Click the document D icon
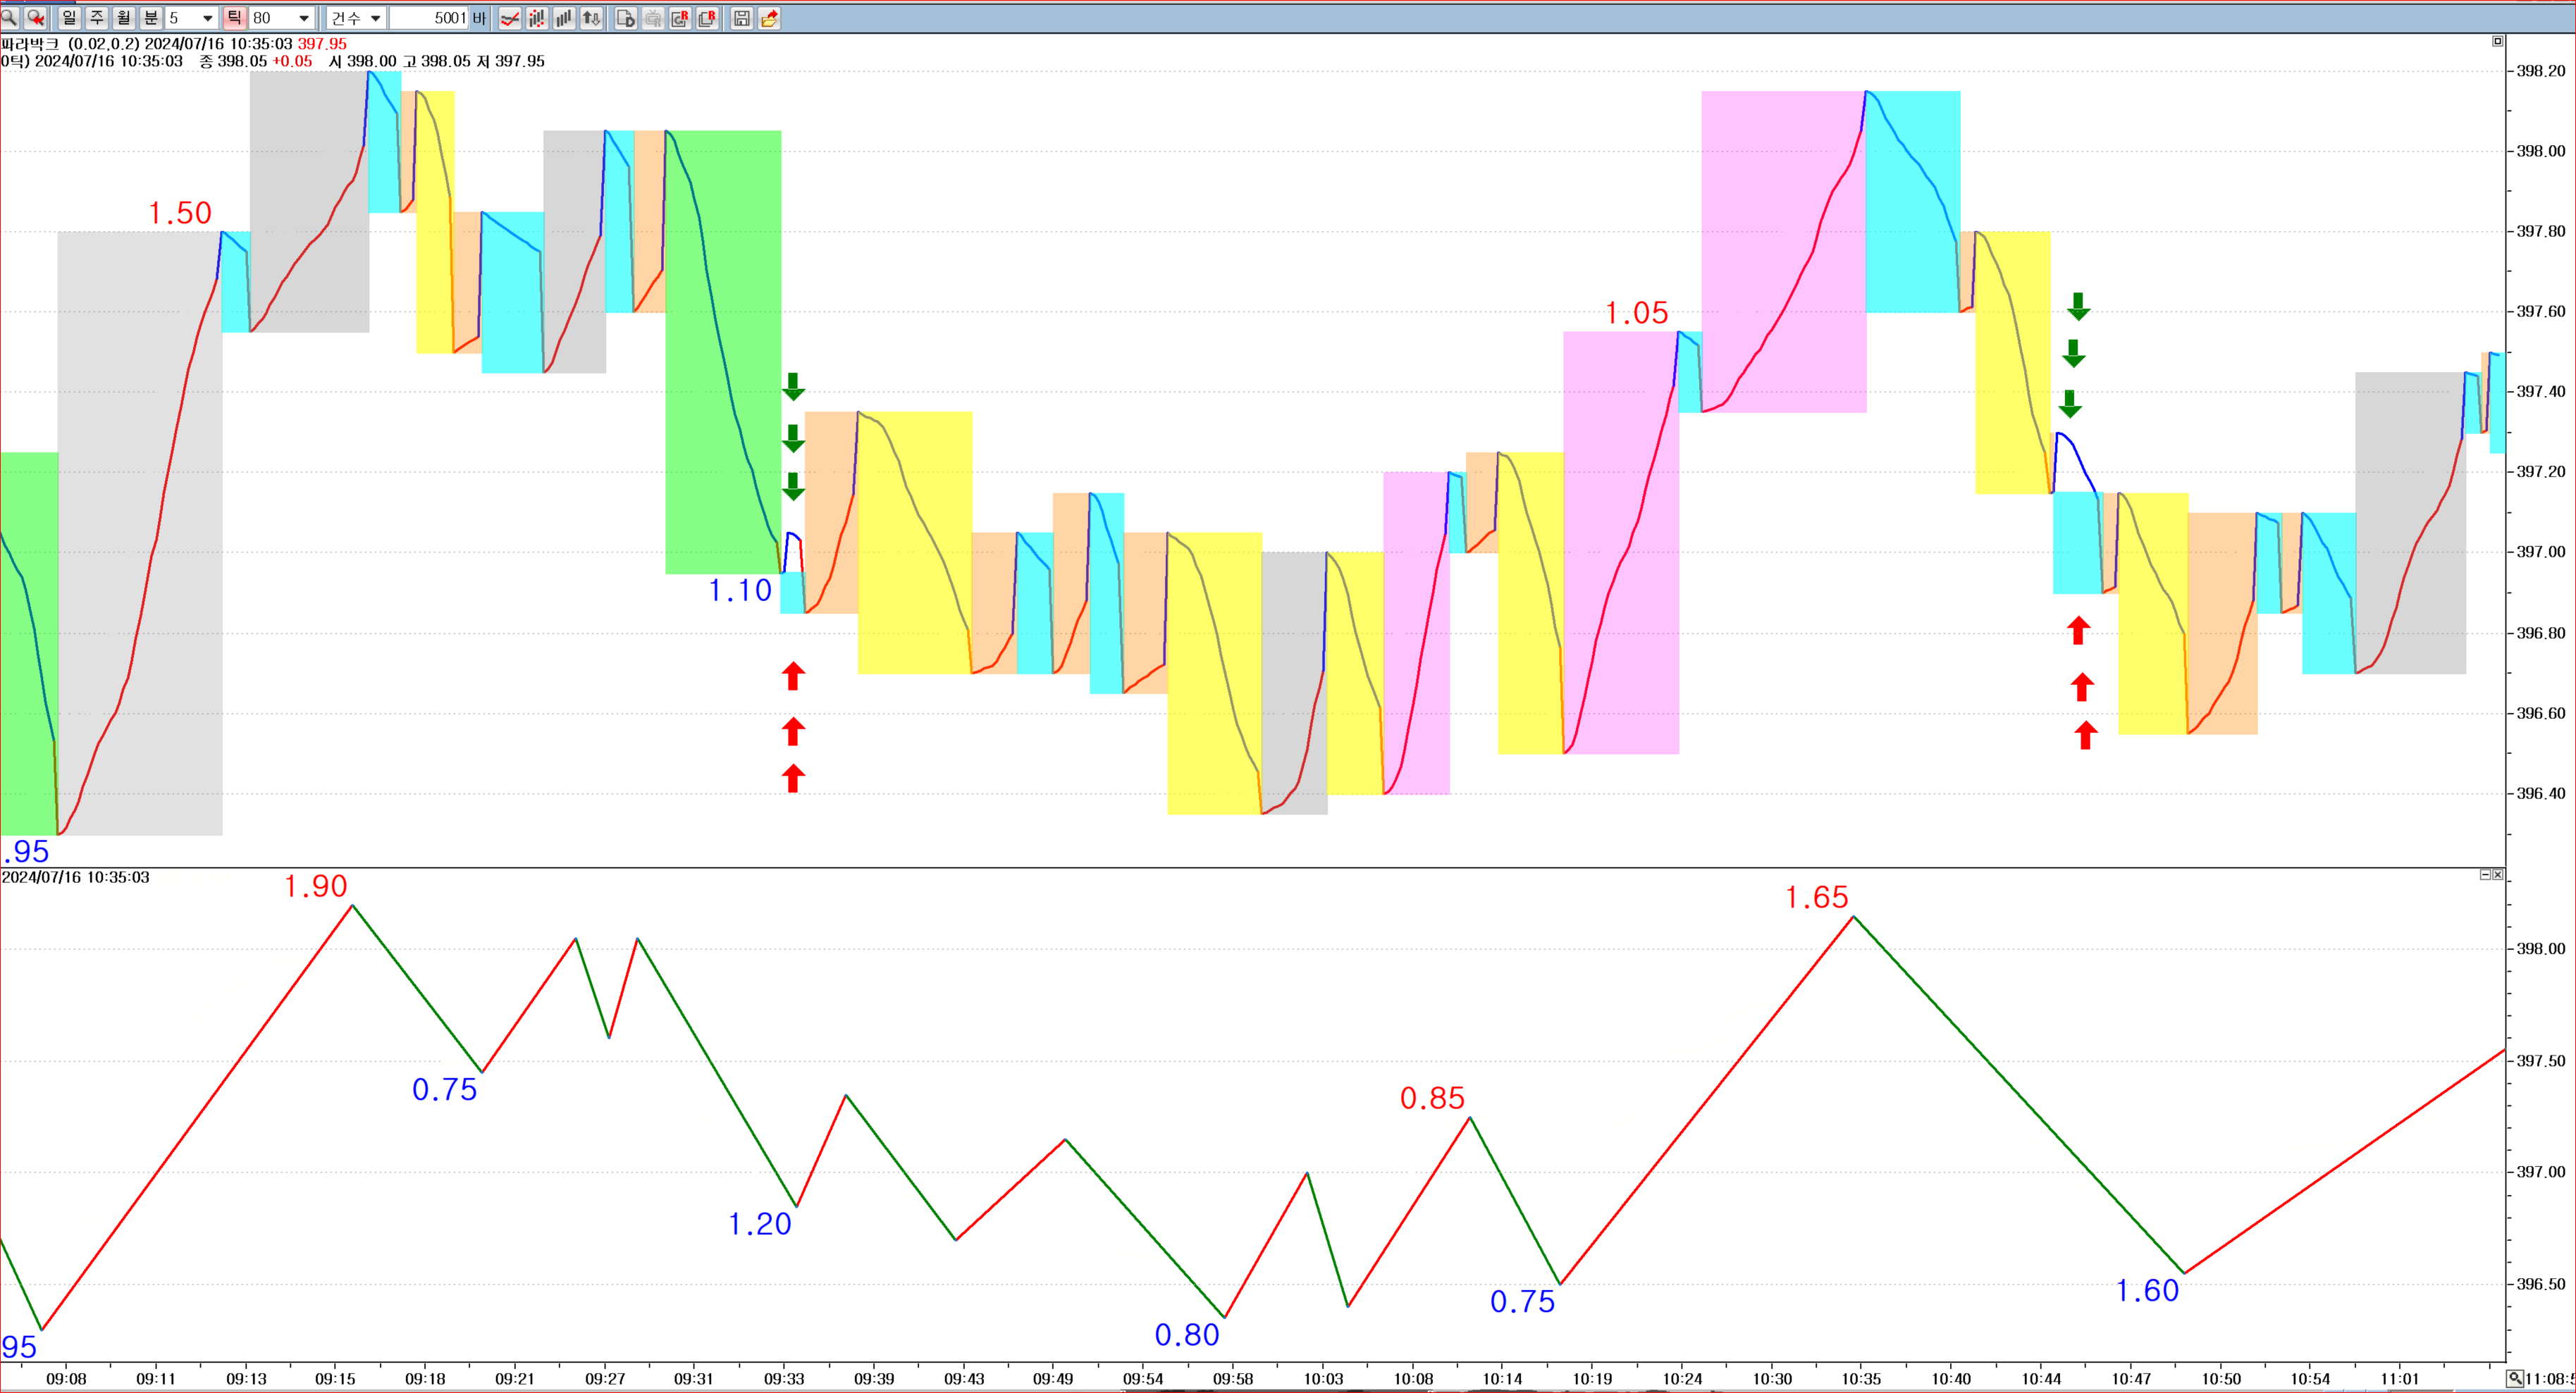 625,18
